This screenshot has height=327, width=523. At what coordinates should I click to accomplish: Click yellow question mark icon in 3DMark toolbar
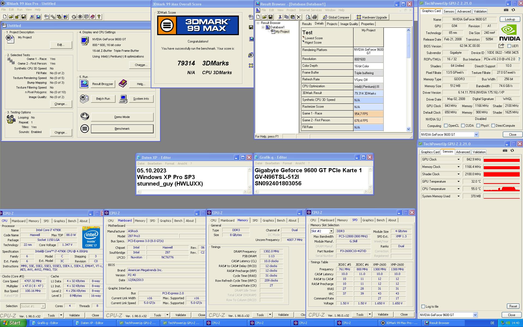(99, 17)
